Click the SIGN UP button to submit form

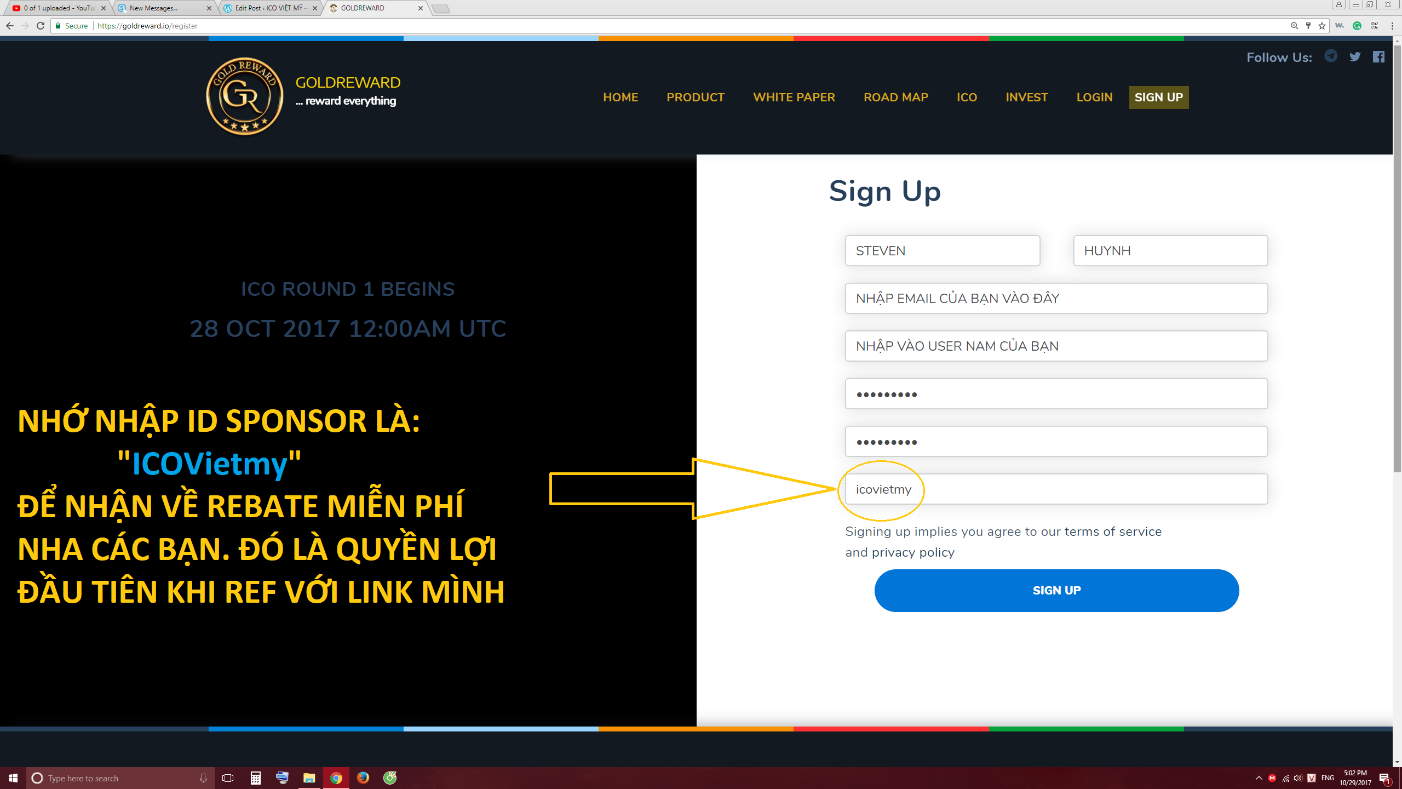[x=1056, y=590]
